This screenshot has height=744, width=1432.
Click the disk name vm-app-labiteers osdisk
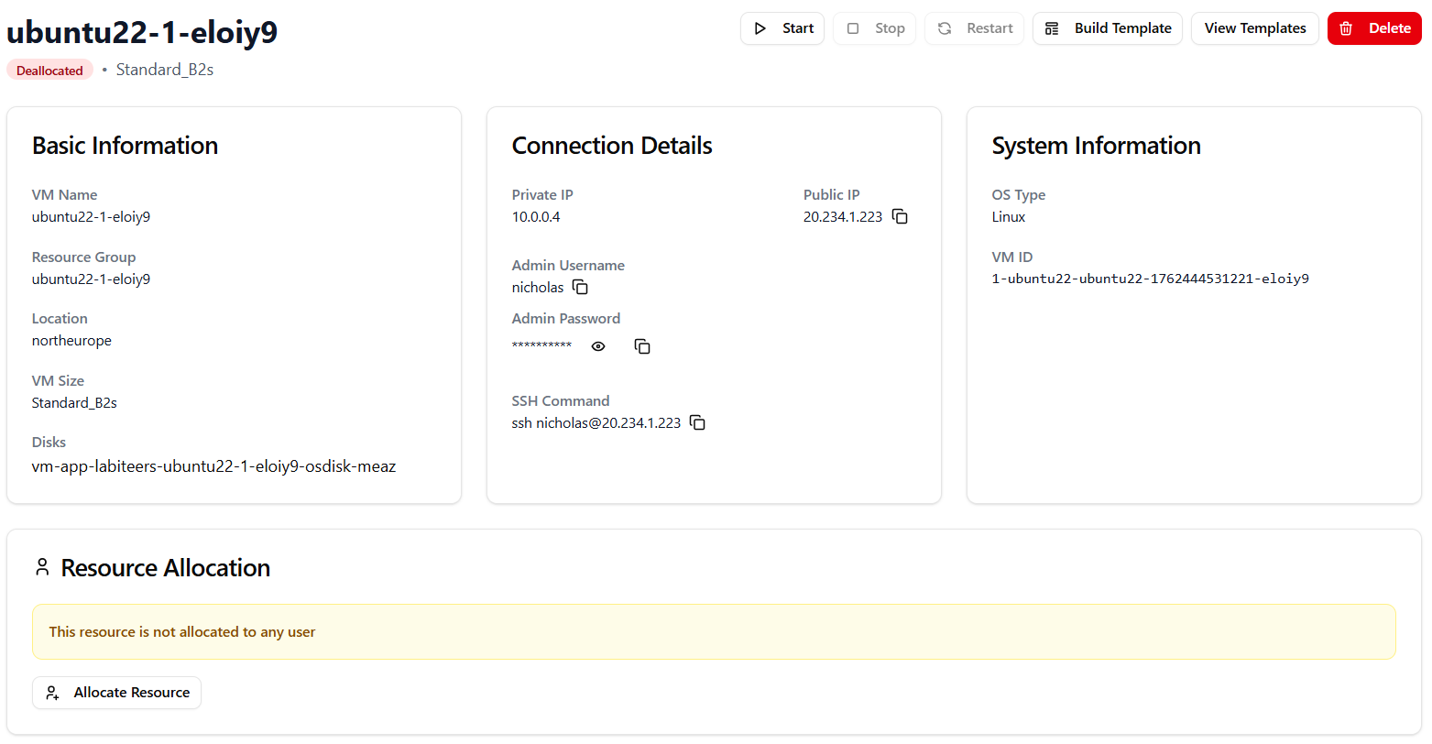(213, 466)
